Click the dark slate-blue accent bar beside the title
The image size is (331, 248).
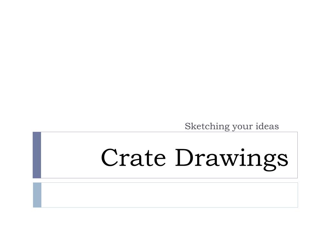tap(37, 155)
